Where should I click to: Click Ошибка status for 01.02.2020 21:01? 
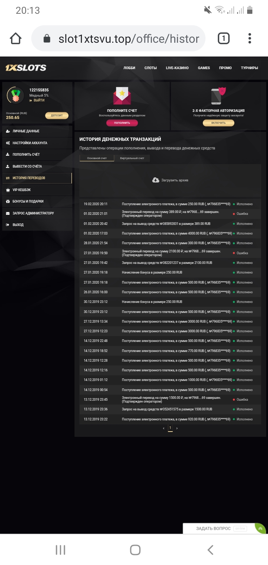242,214
